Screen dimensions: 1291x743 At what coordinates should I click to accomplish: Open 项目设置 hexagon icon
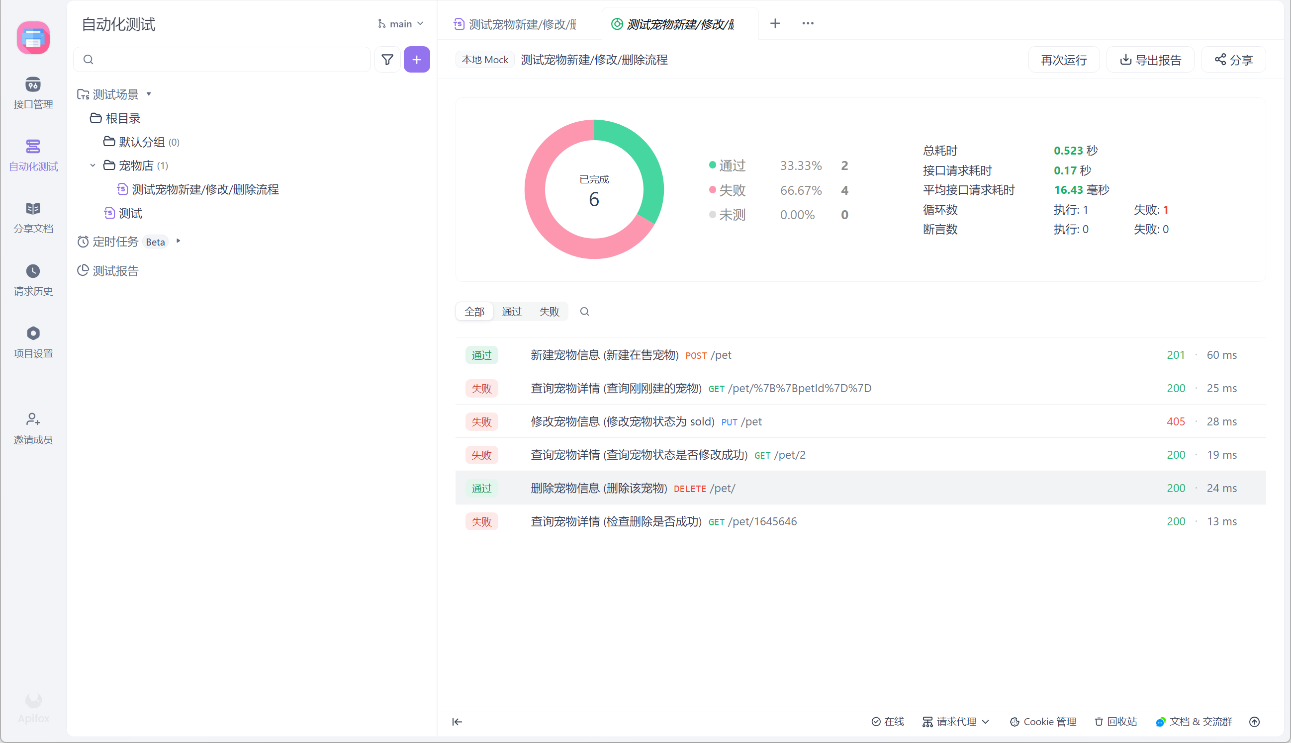pos(33,333)
